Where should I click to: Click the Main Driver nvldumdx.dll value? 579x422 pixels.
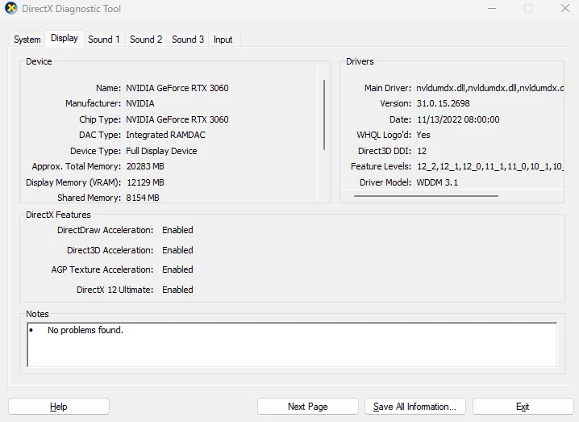tap(490, 88)
